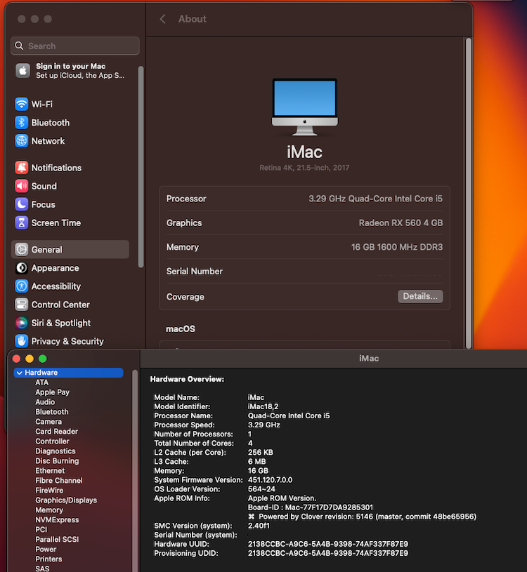Click the Provisioning UDID value
The height and width of the screenshot is (572, 527).
click(x=328, y=553)
